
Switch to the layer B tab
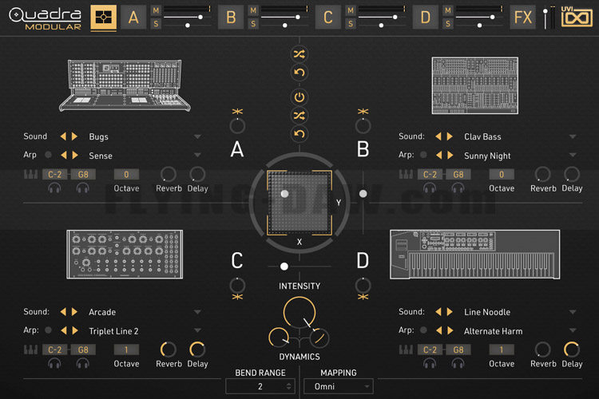tap(231, 18)
